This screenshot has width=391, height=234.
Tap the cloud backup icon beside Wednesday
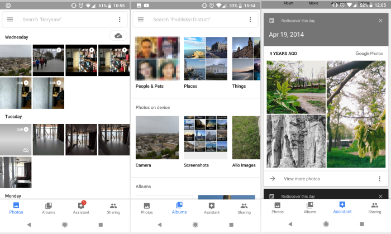pyautogui.click(x=118, y=36)
